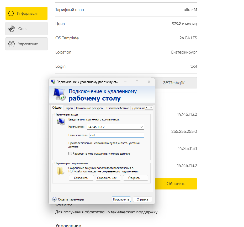This screenshot has height=227, width=244.
Task: Open the Управление sidebar section
Action: (x=26, y=44)
